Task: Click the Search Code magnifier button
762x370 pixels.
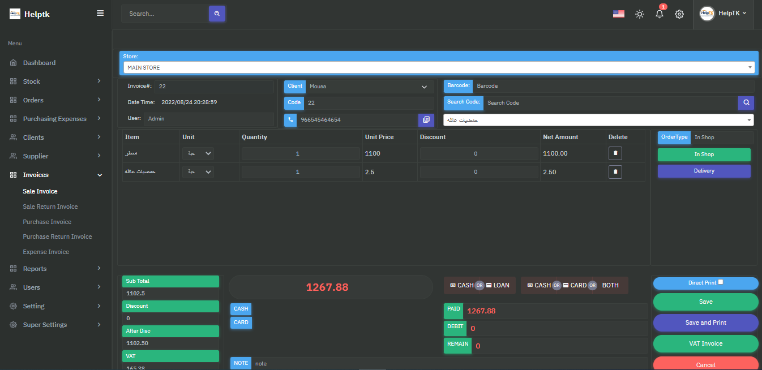Action: click(746, 103)
